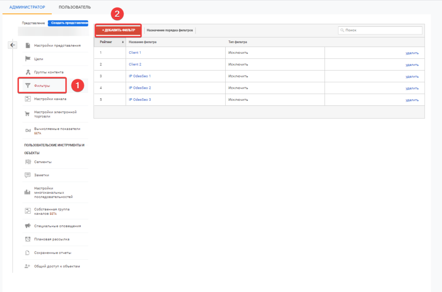Viewport: 442px width, 292px height.
Task: Open the Client 1 filter link
Action: (135, 53)
